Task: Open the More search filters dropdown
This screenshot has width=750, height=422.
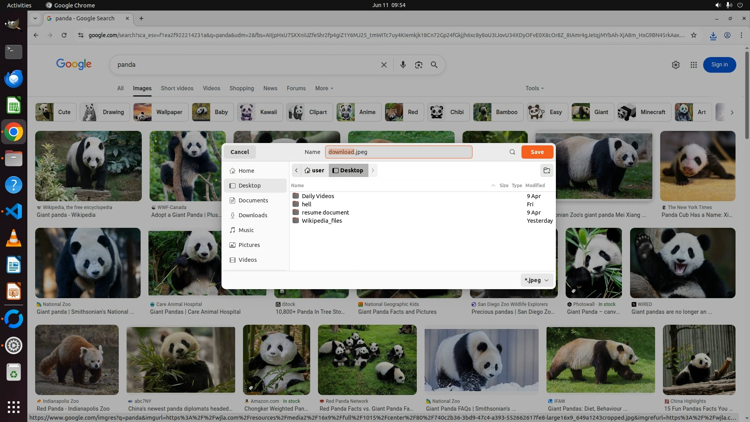Action: [324, 88]
